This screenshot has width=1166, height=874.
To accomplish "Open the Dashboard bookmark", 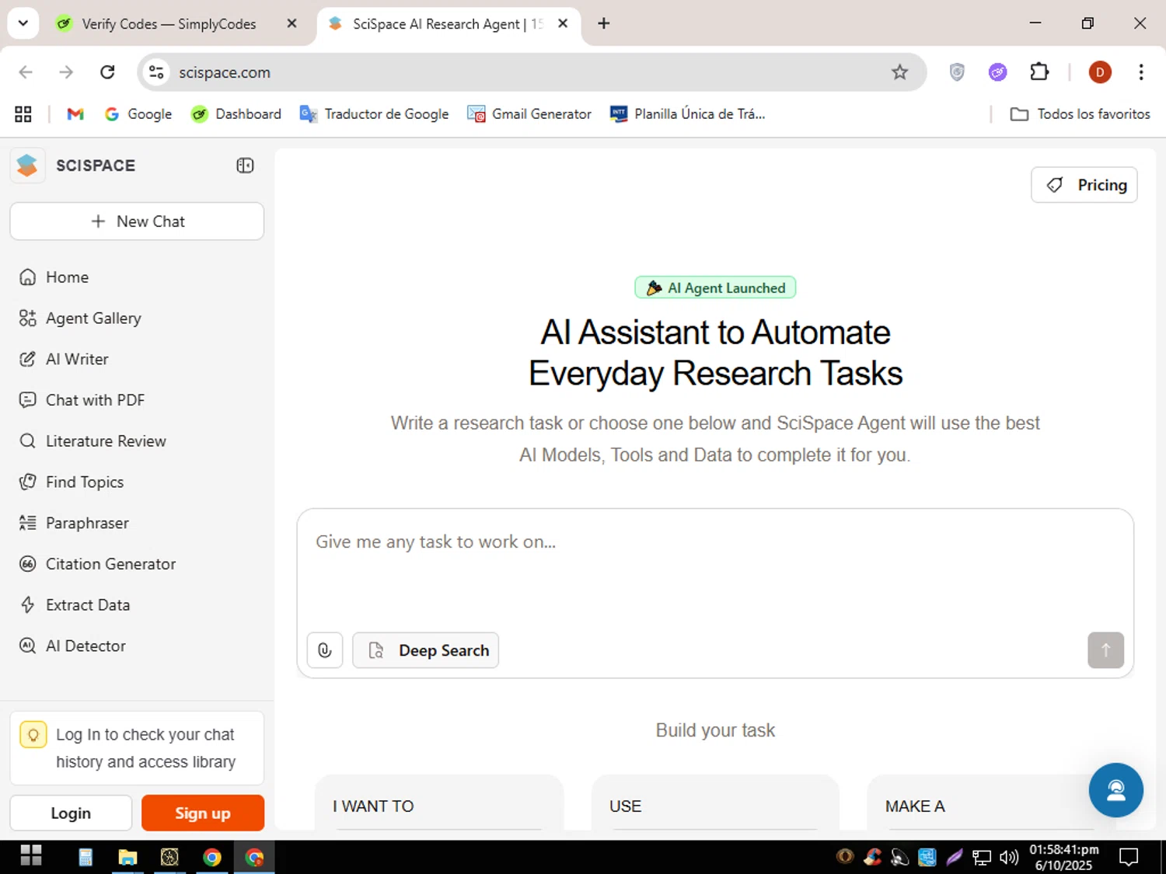I will point(236,114).
